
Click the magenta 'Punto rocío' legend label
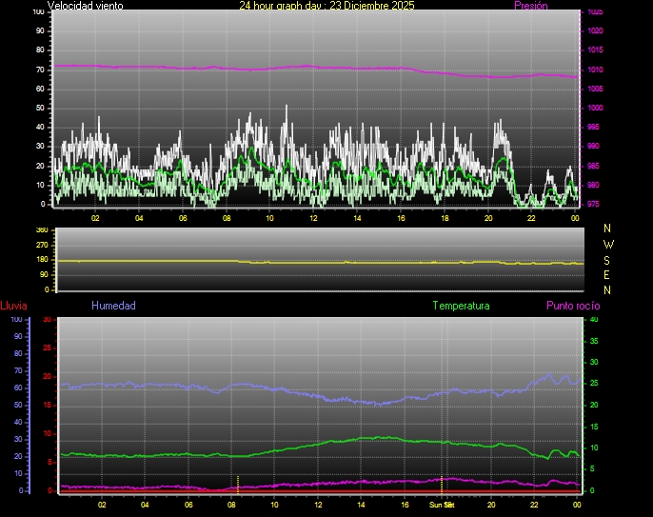572,306
